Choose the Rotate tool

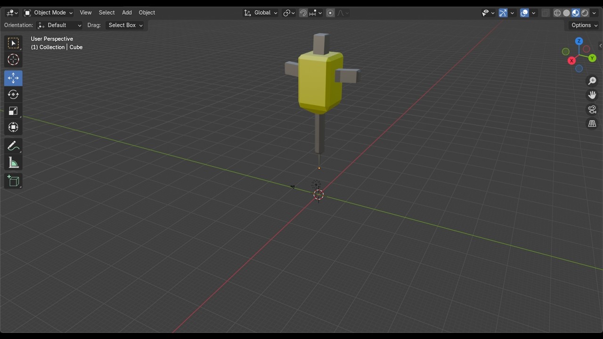pyautogui.click(x=13, y=95)
